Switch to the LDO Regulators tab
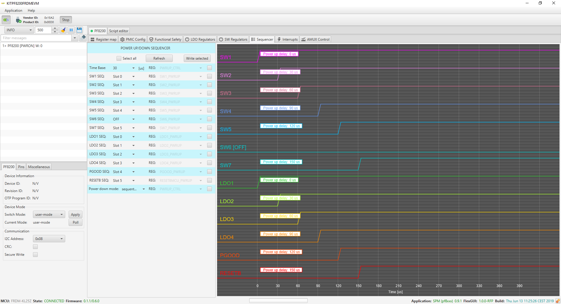 200,39
